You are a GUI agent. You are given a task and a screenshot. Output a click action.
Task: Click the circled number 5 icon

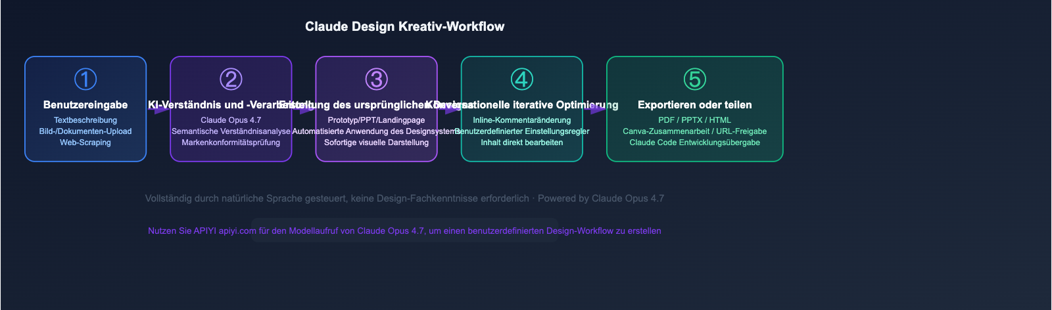[695, 79]
